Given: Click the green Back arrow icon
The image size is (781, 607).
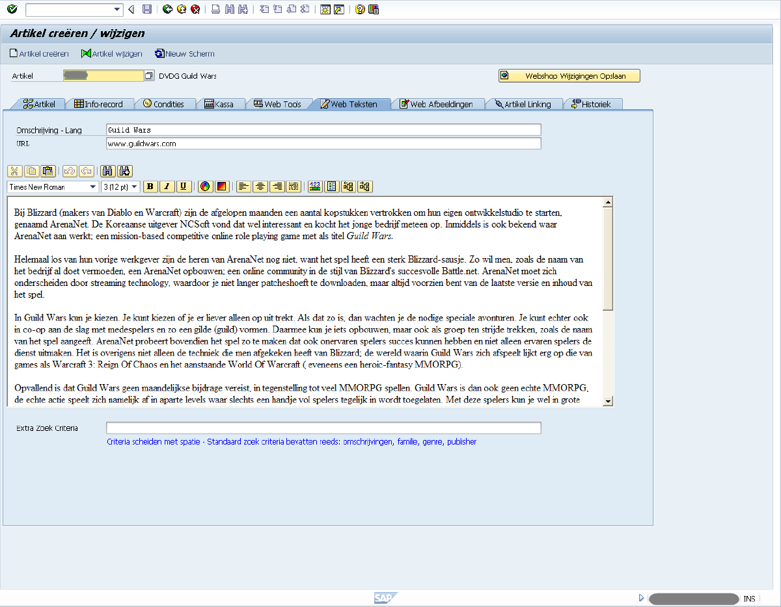Looking at the screenshot, I should tap(167, 9).
